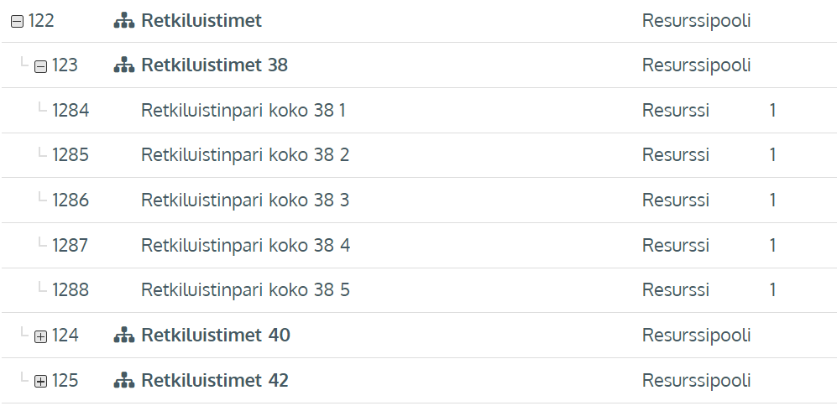The height and width of the screenshot is (406, 837).
Task: Select Retkiluistinpari koko 38 2
Action: 245,155
